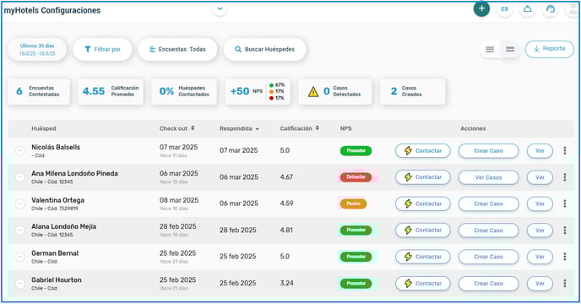
Task: Click the Detractor NPS badge
Action: 356,176
